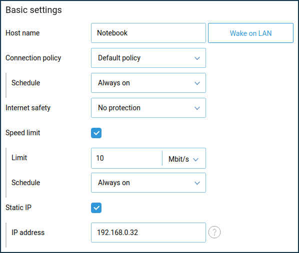Image resolution: width=299 pixels, height=253 pixels.
Task: Click the Basic settings heading
Action: click(33, 10)
